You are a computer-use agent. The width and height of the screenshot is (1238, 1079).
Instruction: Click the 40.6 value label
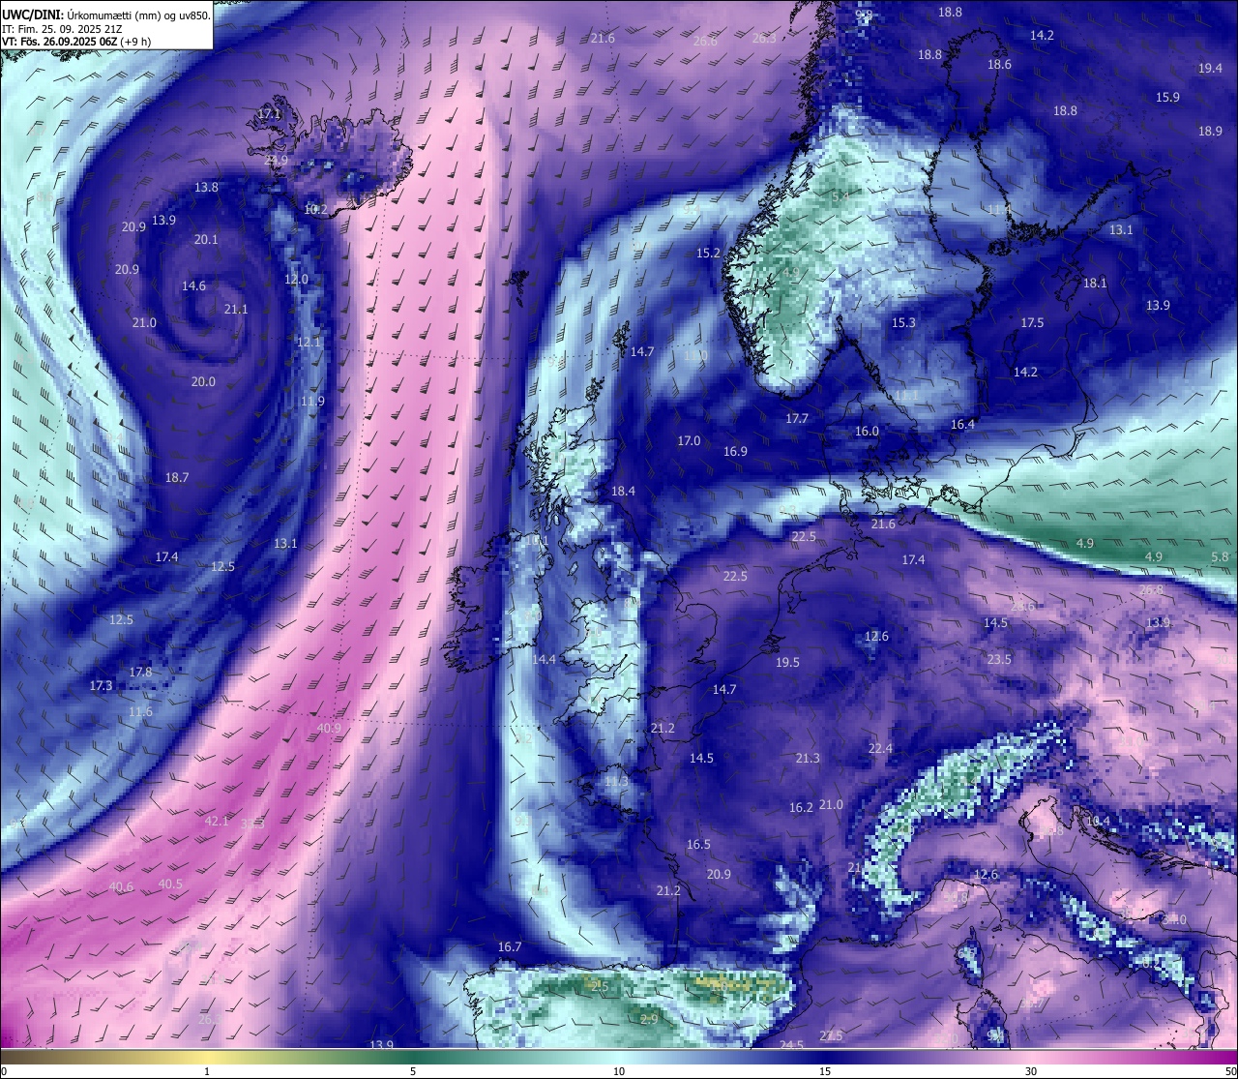click(x=121, y=886)
